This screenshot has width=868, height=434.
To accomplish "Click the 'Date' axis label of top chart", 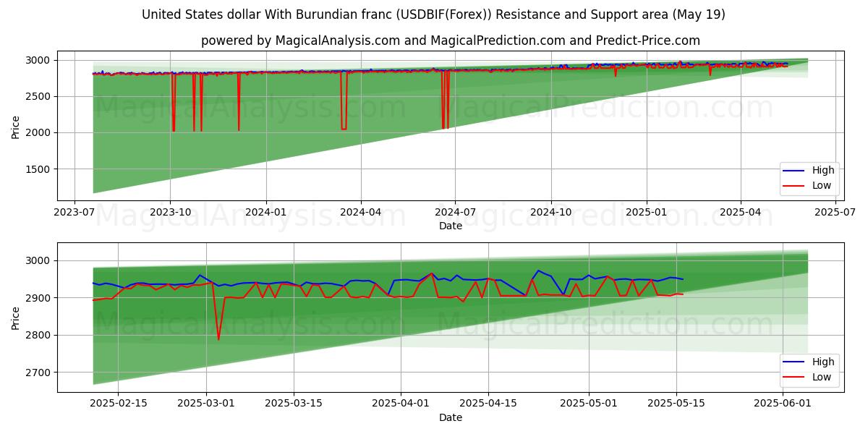I will tap(451, 226).
